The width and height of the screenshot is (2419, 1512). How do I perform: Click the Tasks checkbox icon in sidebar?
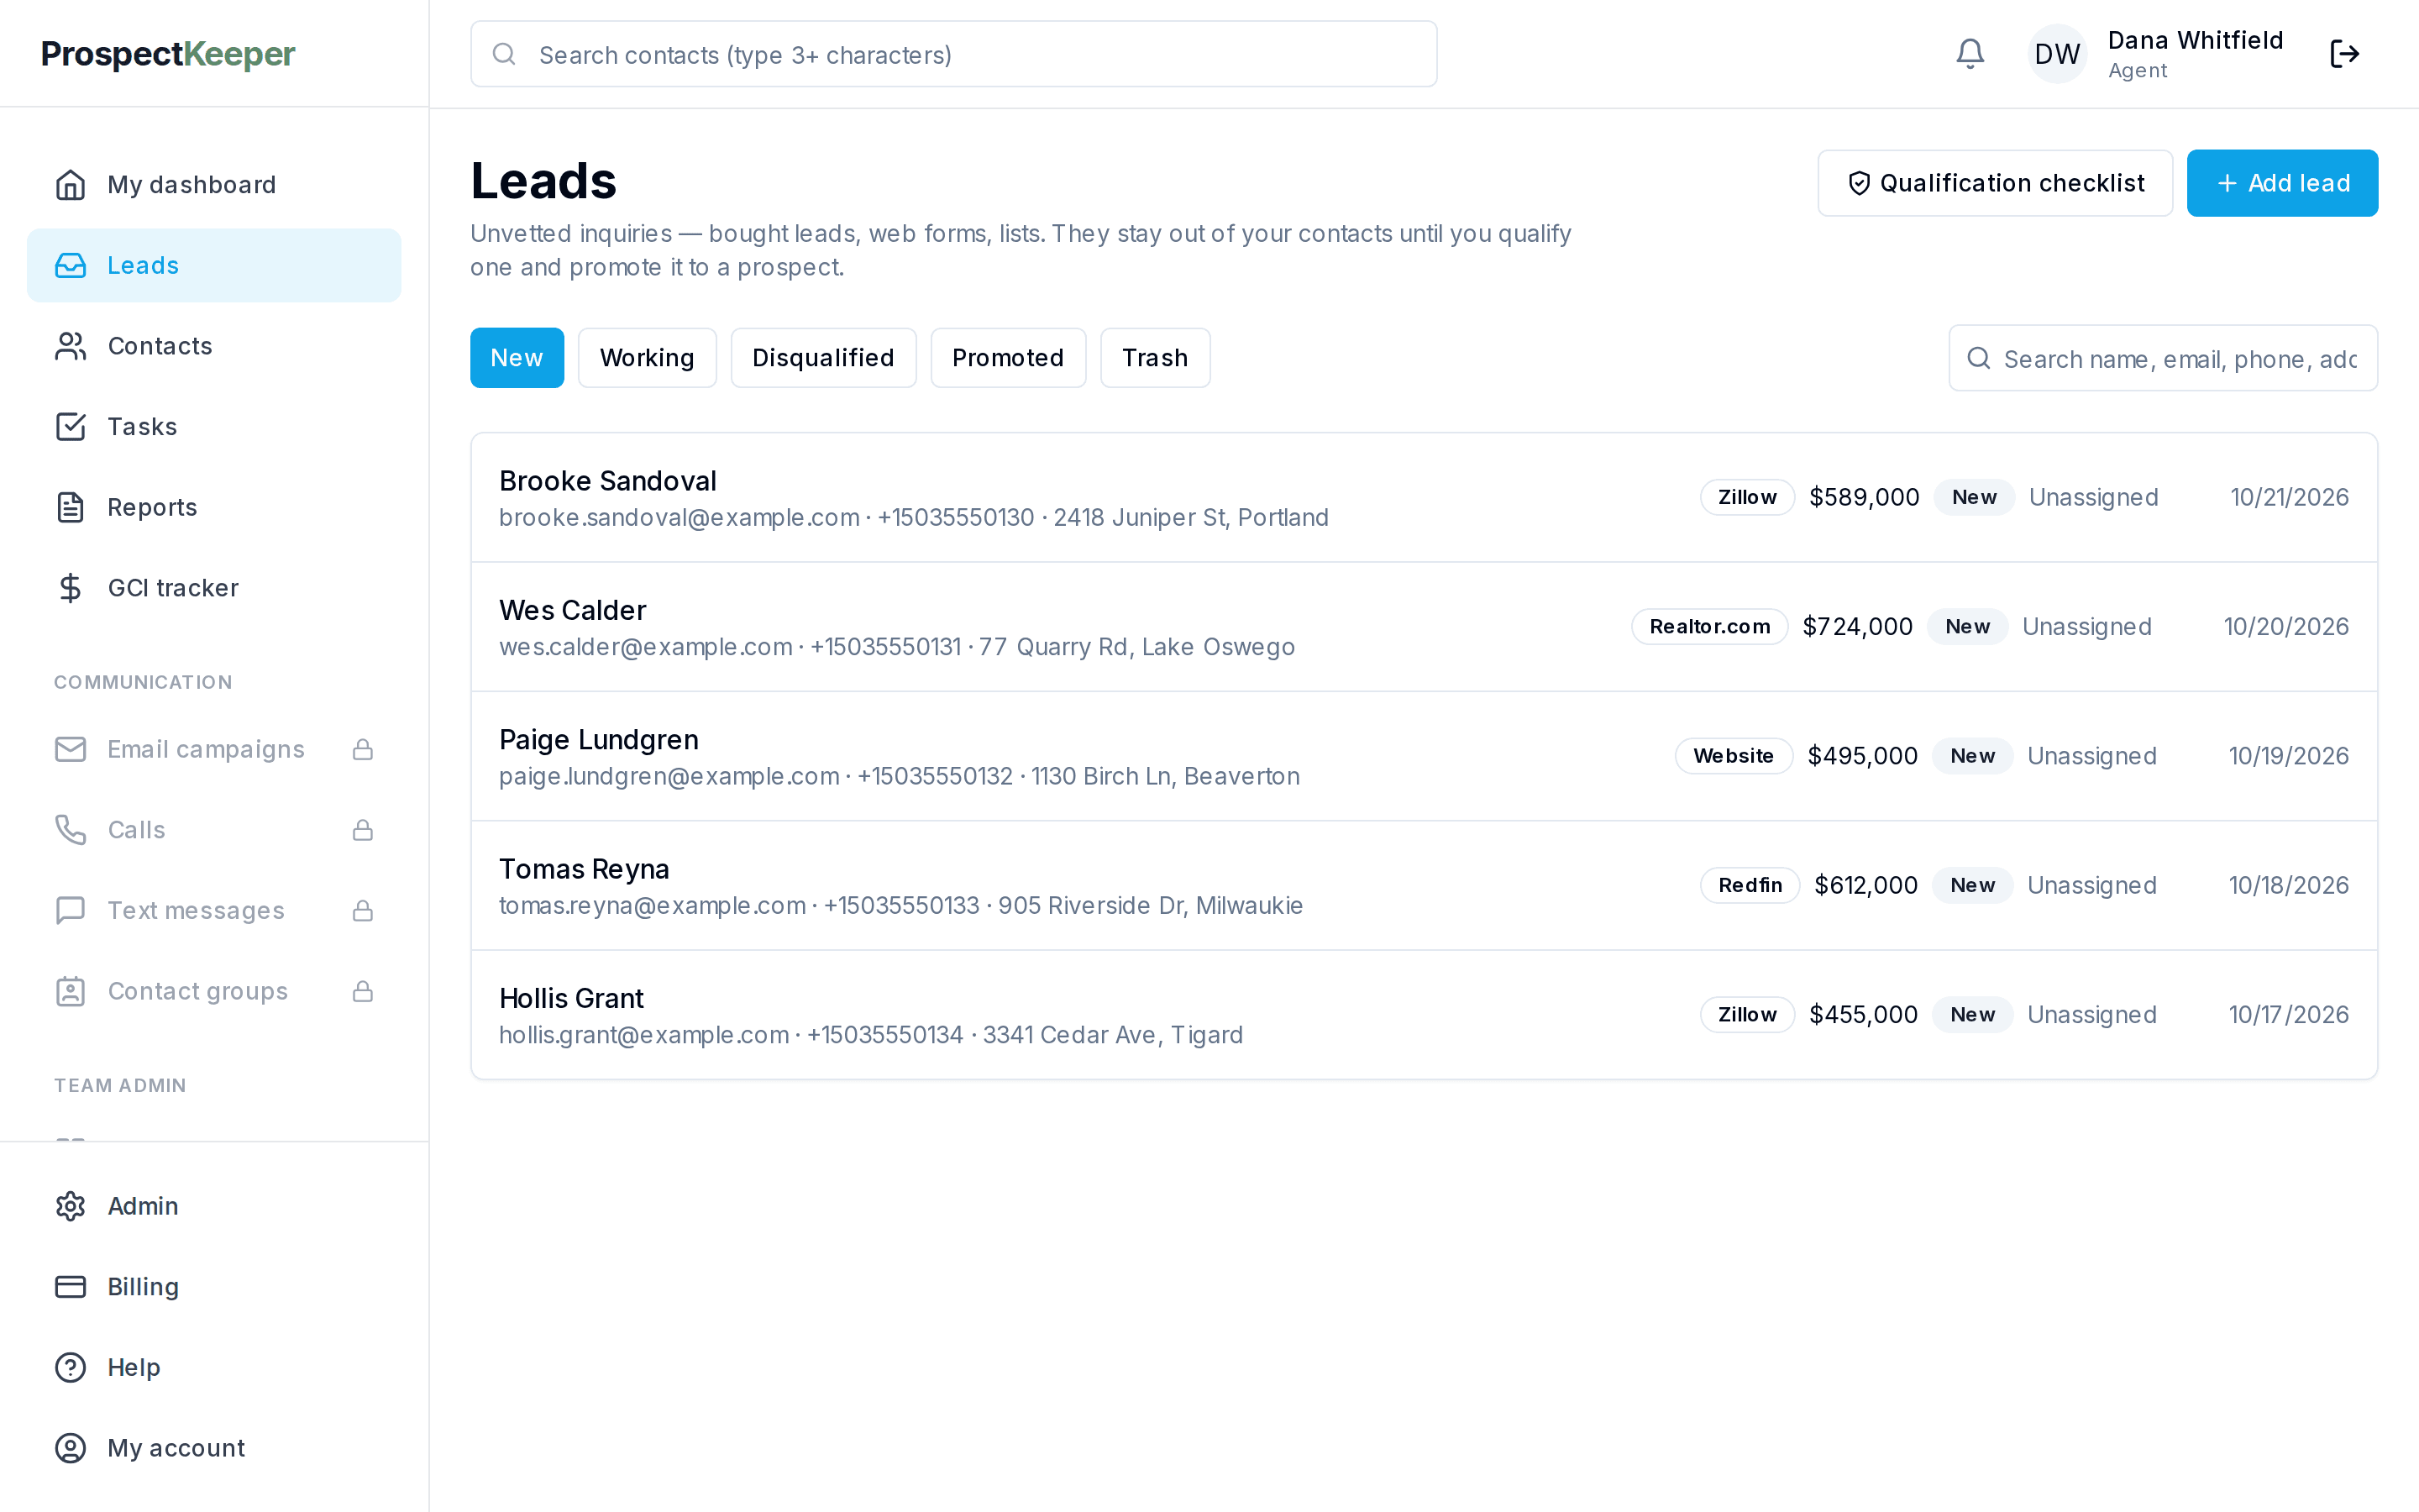(70, 427)
